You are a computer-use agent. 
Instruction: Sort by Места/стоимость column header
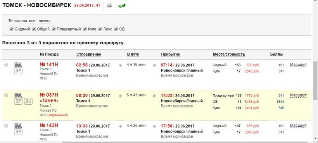click(x=229, y=54)
